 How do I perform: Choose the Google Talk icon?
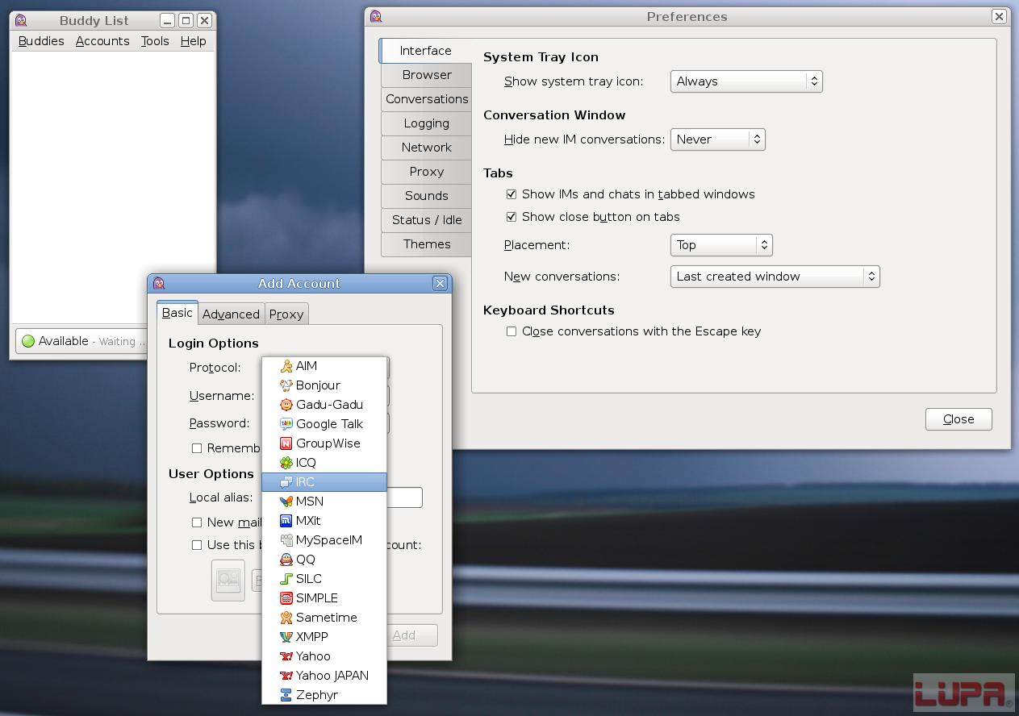(286, 424)
